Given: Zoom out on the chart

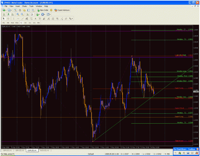Looking at the screenshot, I should tap(22, 14).
